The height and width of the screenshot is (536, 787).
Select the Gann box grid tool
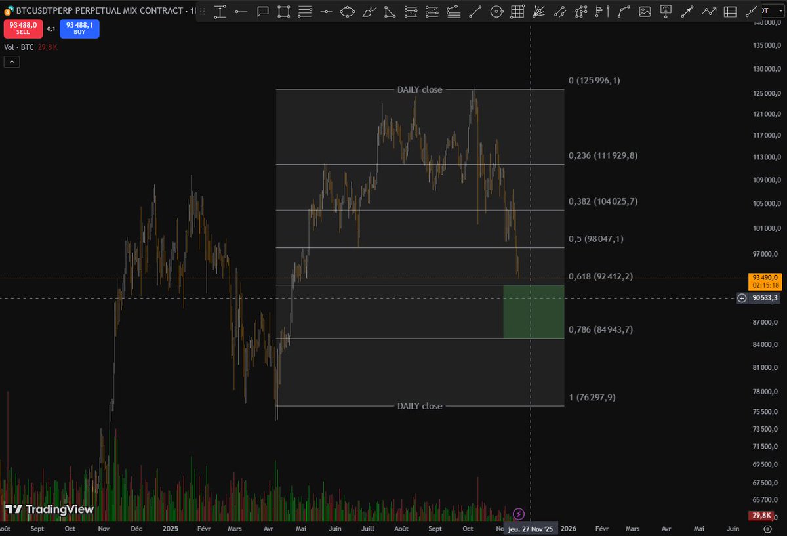(517, 10)
